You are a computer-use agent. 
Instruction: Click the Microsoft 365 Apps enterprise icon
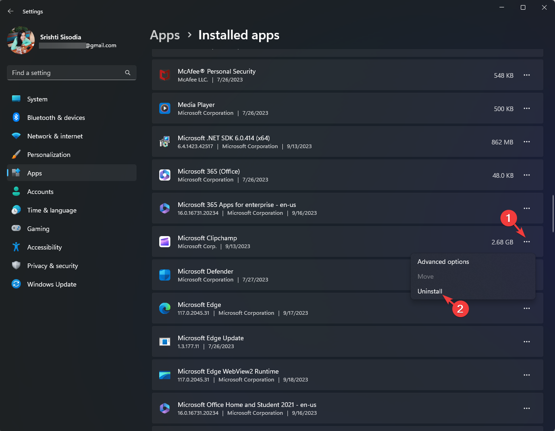pyautogui.click(x=165, y=208)
